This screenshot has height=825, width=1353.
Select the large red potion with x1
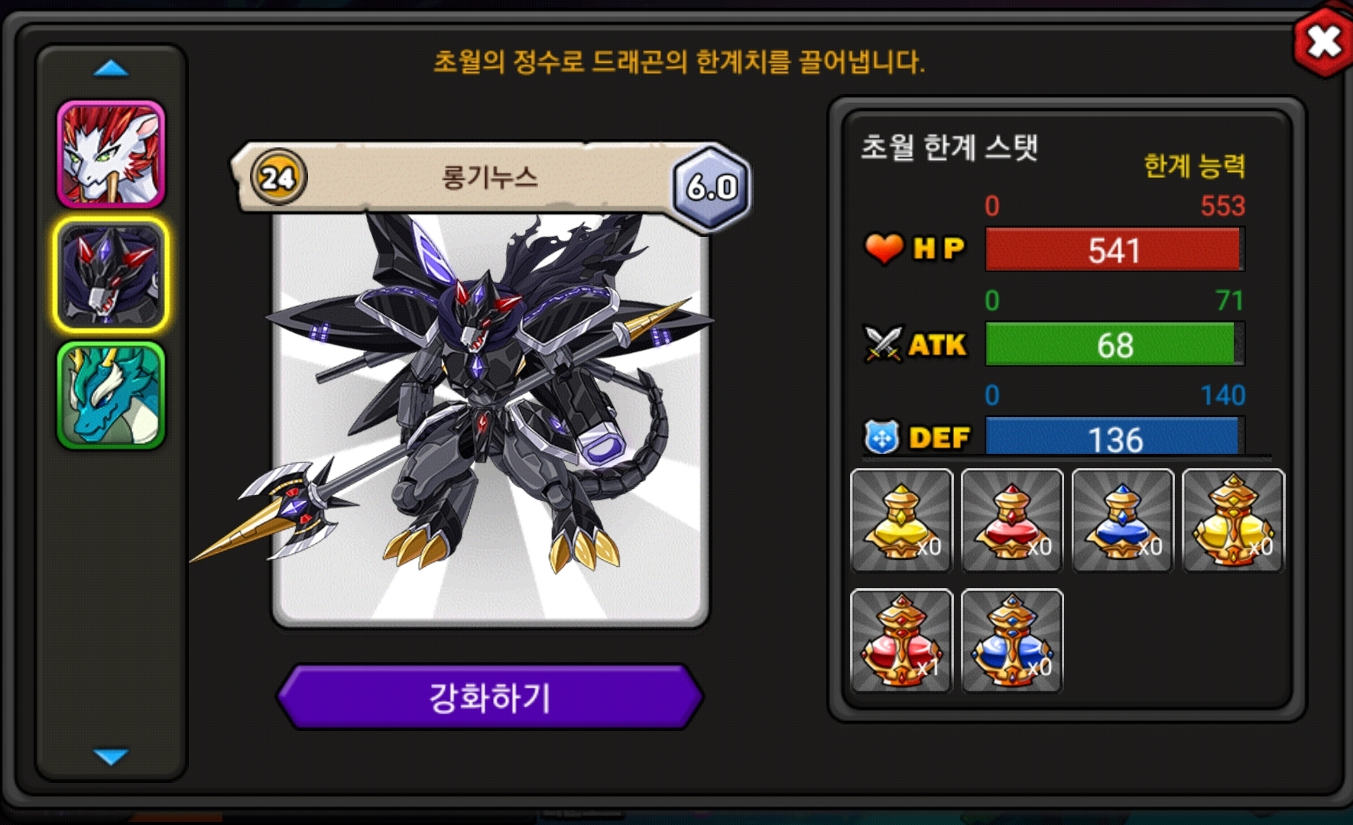coord(901,640)
